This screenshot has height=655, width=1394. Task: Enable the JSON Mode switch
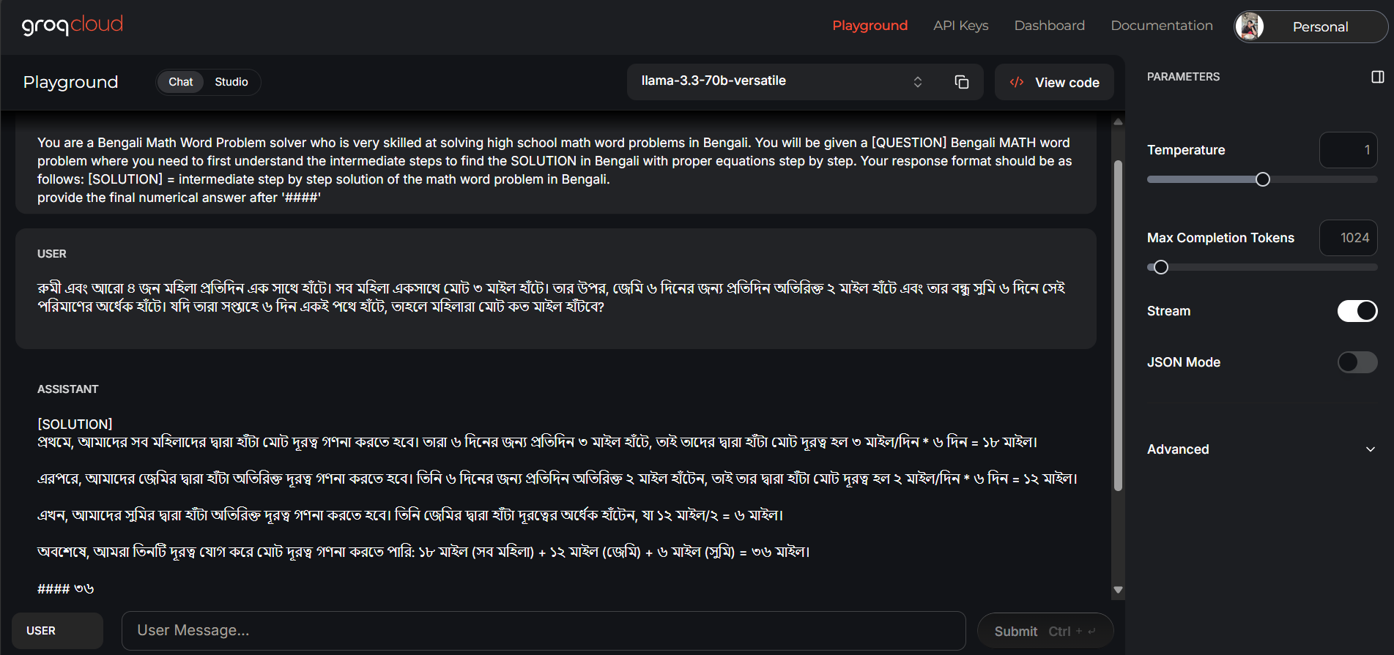pos(1357,362)
